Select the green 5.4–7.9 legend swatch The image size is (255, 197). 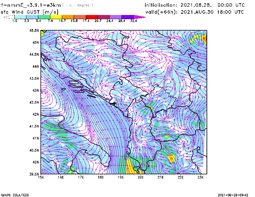click(44, 17)
